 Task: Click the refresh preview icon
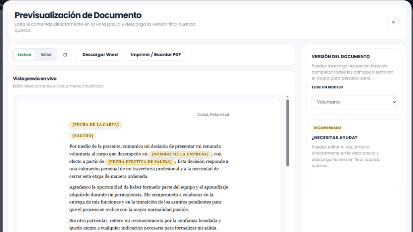[x=65, y=55]
